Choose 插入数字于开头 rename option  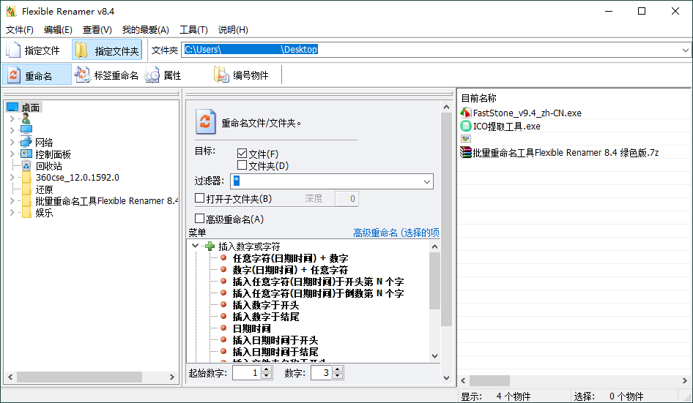(265, 305)
